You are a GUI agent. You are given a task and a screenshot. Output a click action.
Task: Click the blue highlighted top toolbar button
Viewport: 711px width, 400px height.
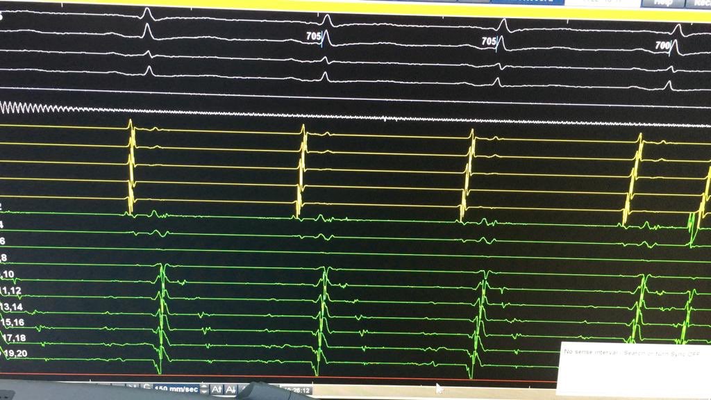528,2
